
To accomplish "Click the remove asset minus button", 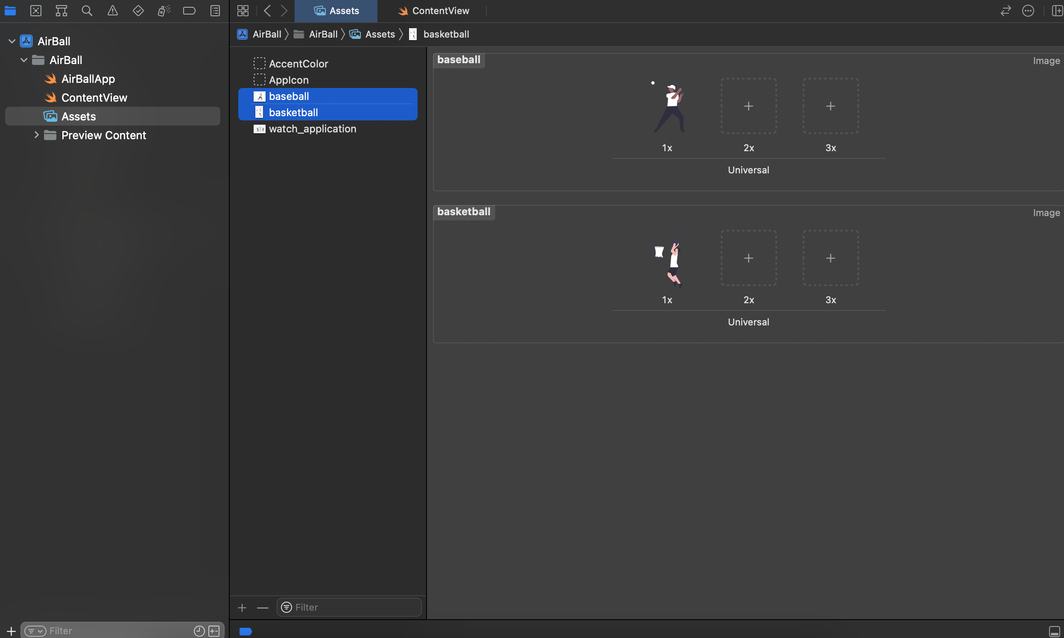I will 263,608.
